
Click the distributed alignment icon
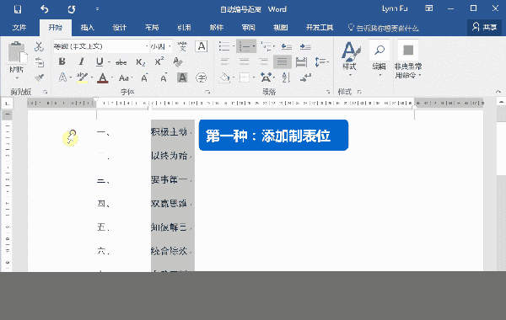pyautogui.click(x=301, y=61)
